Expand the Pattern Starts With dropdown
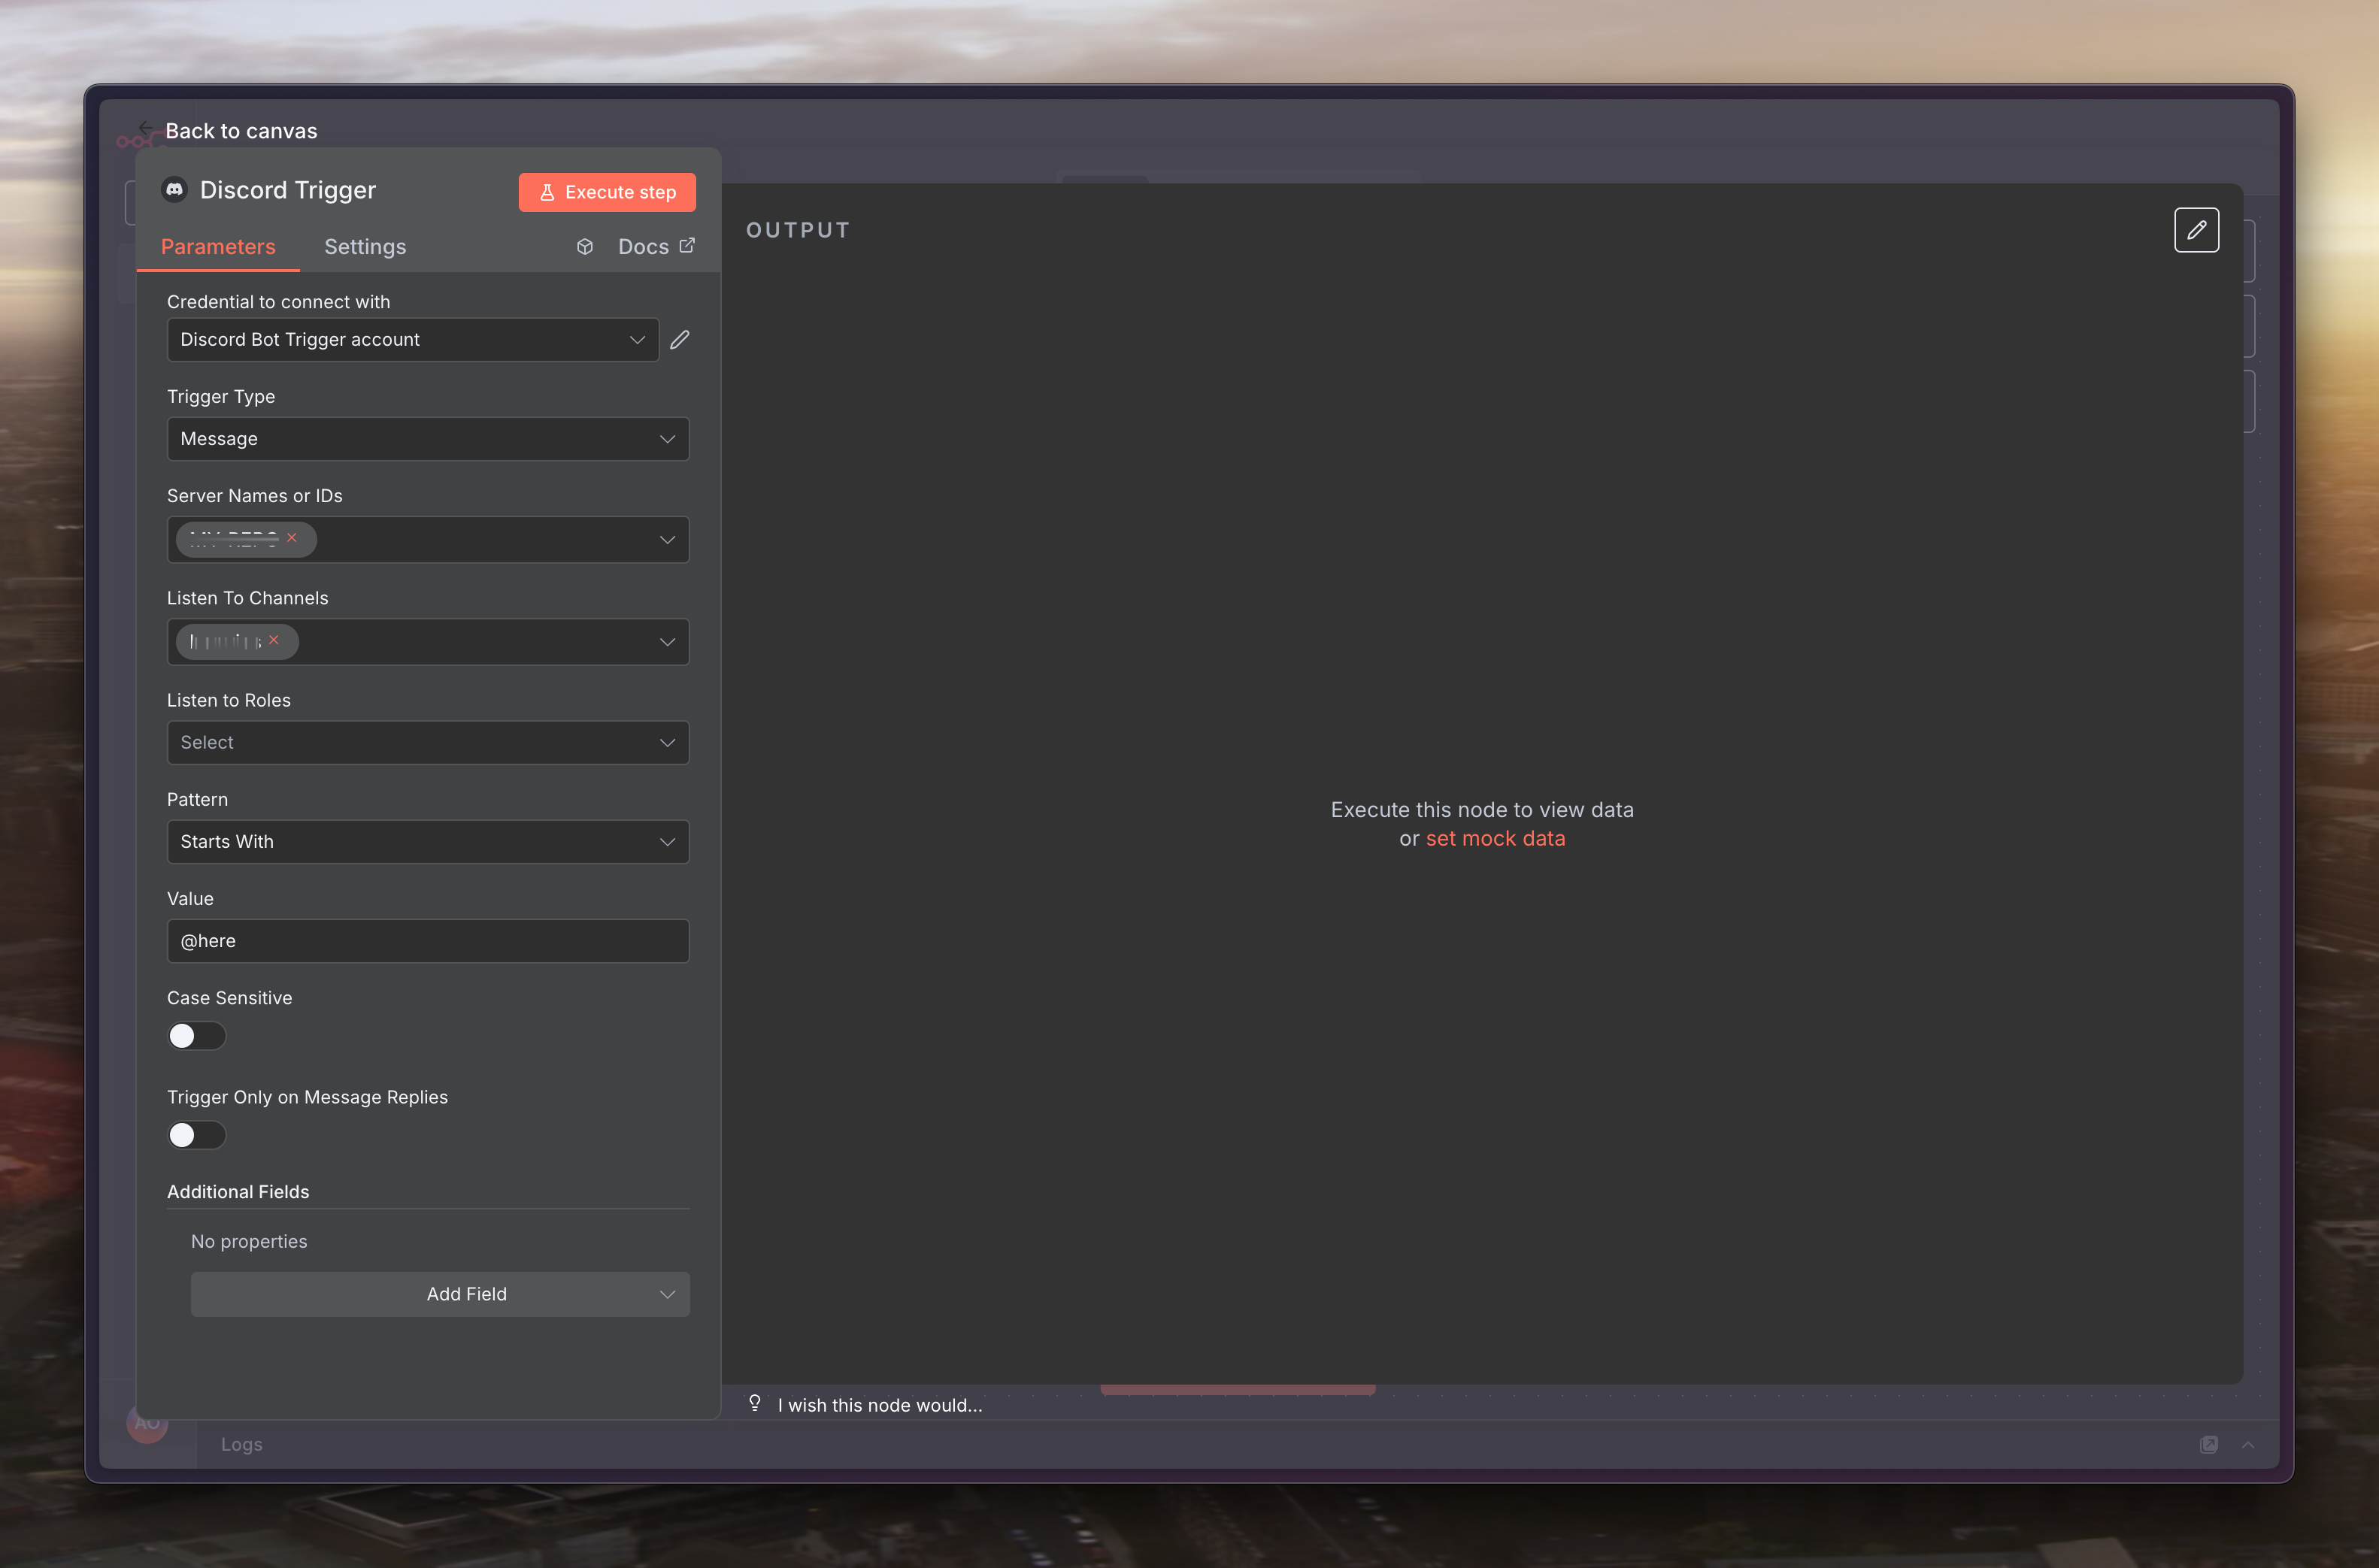Image resolution: width=2379 pixels, height=1568 pixels. click(x=427, y=842)
